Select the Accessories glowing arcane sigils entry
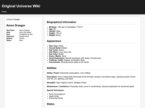Viewport: 145px width, 108px height. [69, 62]
